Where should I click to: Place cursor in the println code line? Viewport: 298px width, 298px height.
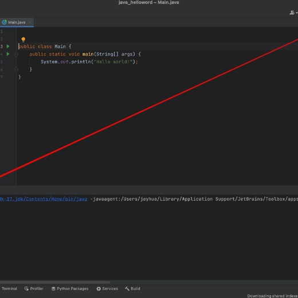(x=89, y=62)
